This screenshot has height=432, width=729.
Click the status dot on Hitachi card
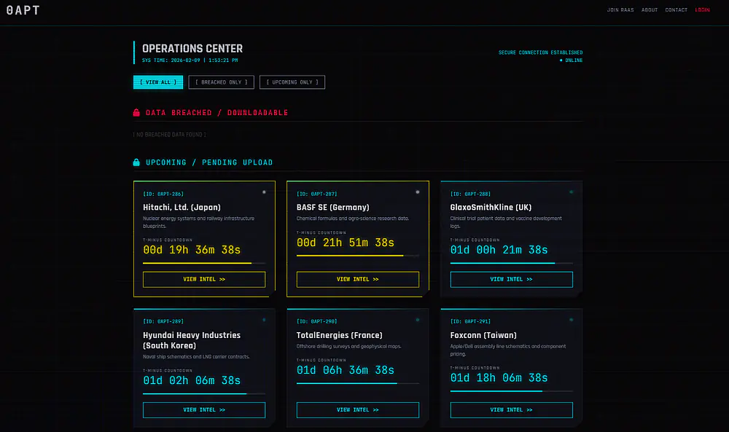coord(264,192)
